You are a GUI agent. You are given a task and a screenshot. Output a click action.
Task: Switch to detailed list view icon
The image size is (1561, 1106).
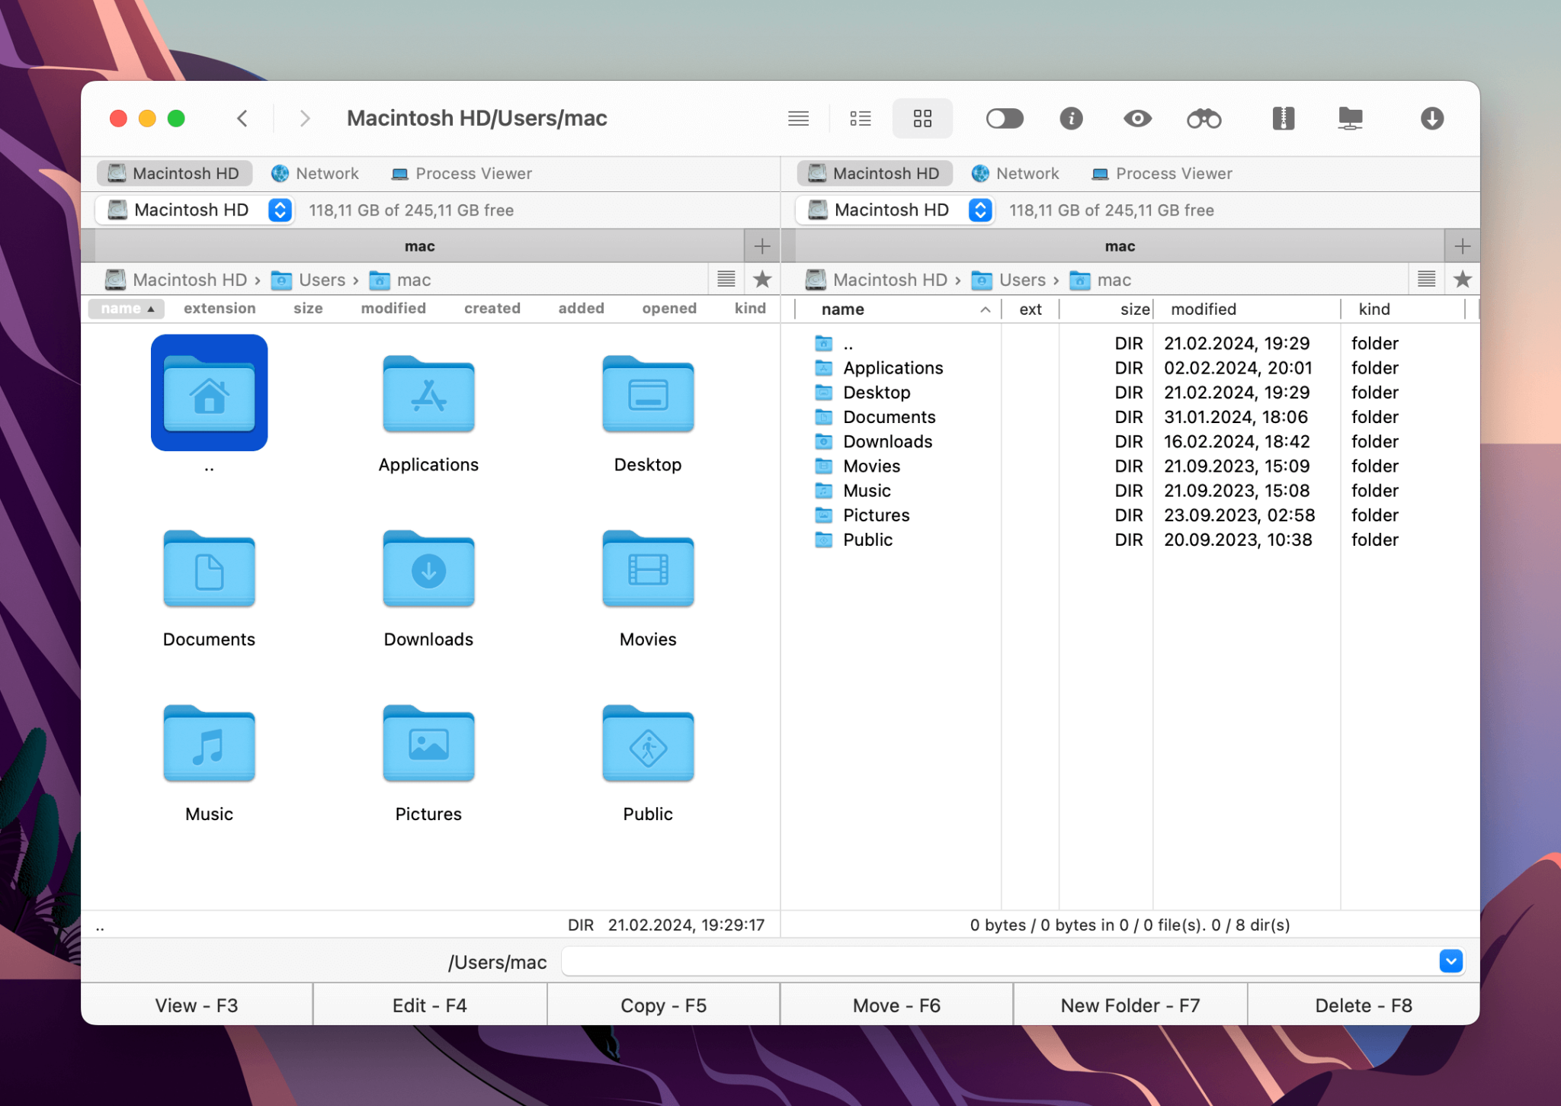point(860,118)
